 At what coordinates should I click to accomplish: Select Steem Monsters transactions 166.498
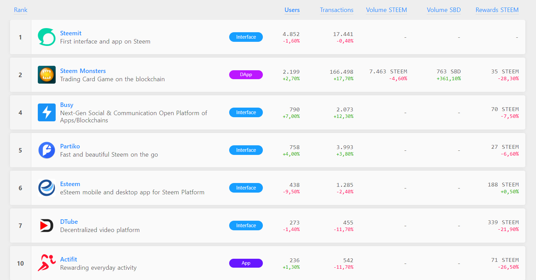(x=342, y=72)
